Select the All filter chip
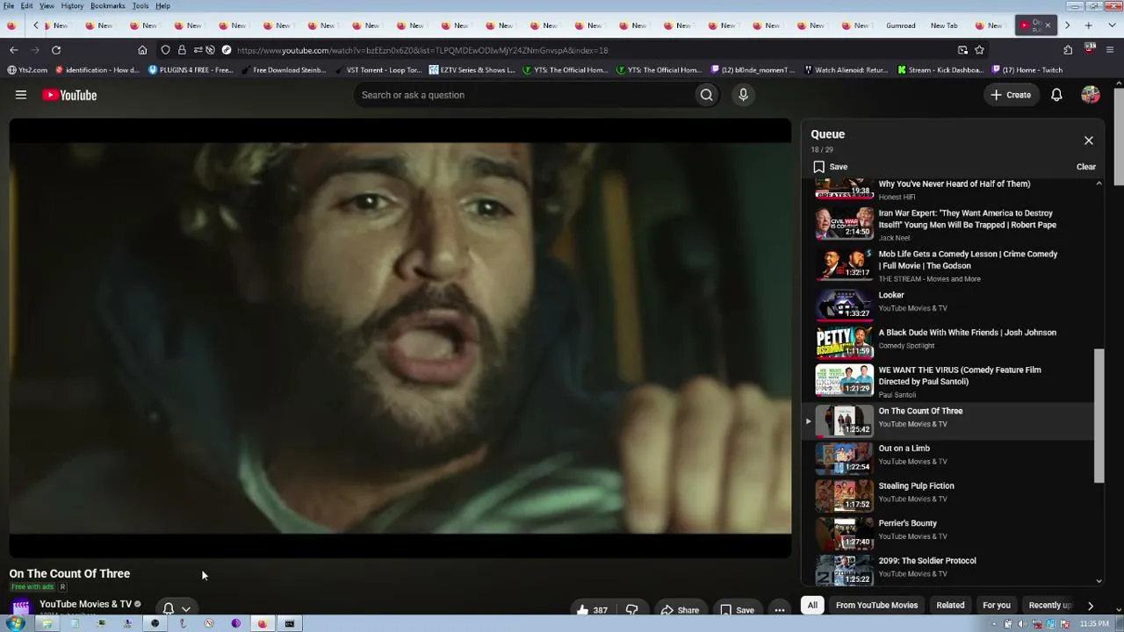The image size is (1124, 632). [x=812, y=605]
